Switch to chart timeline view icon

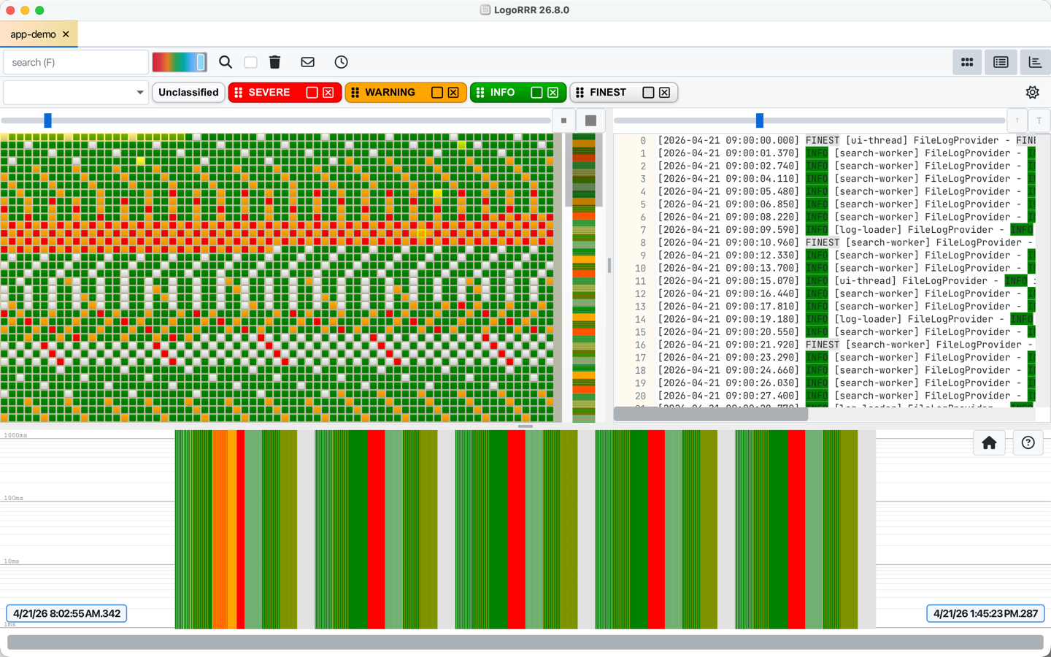(x=1035, y=62)
